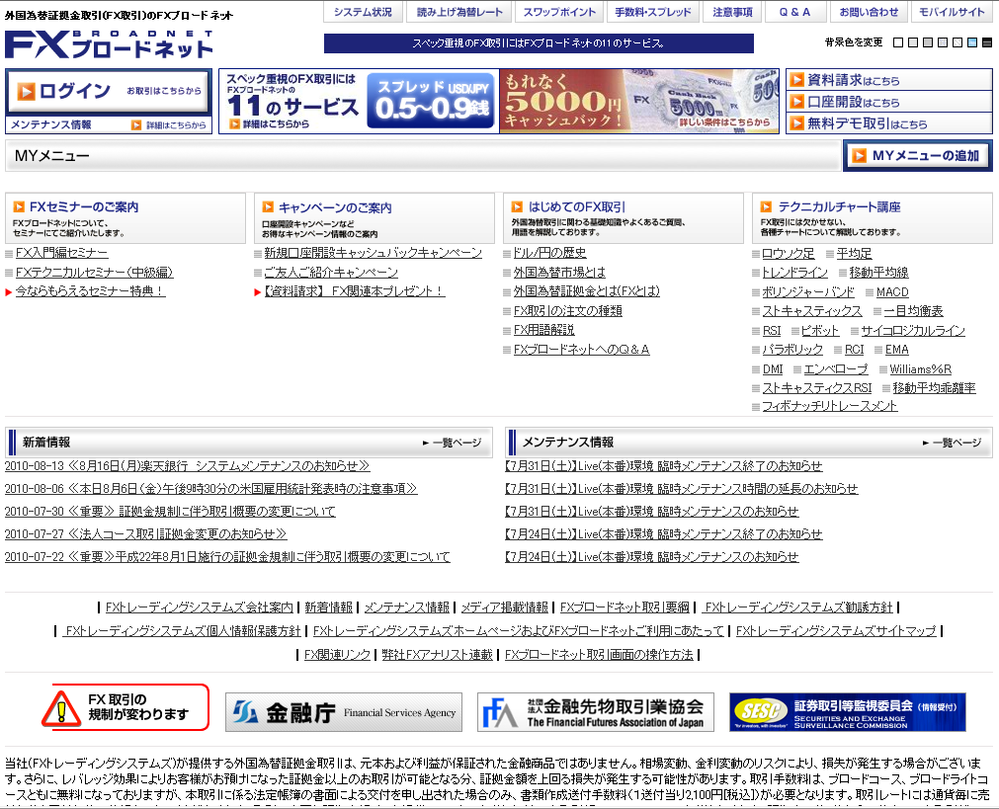Open the FX用語解説 link
Viewport: 999px width, 809px height.
[x=544, y=330]
